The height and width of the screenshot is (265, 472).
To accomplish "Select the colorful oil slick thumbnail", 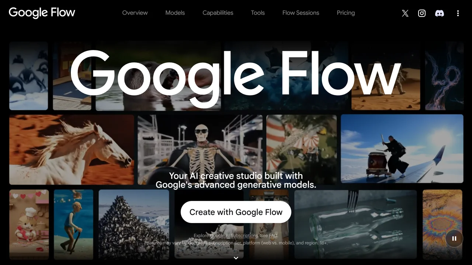I will point(442,225).
